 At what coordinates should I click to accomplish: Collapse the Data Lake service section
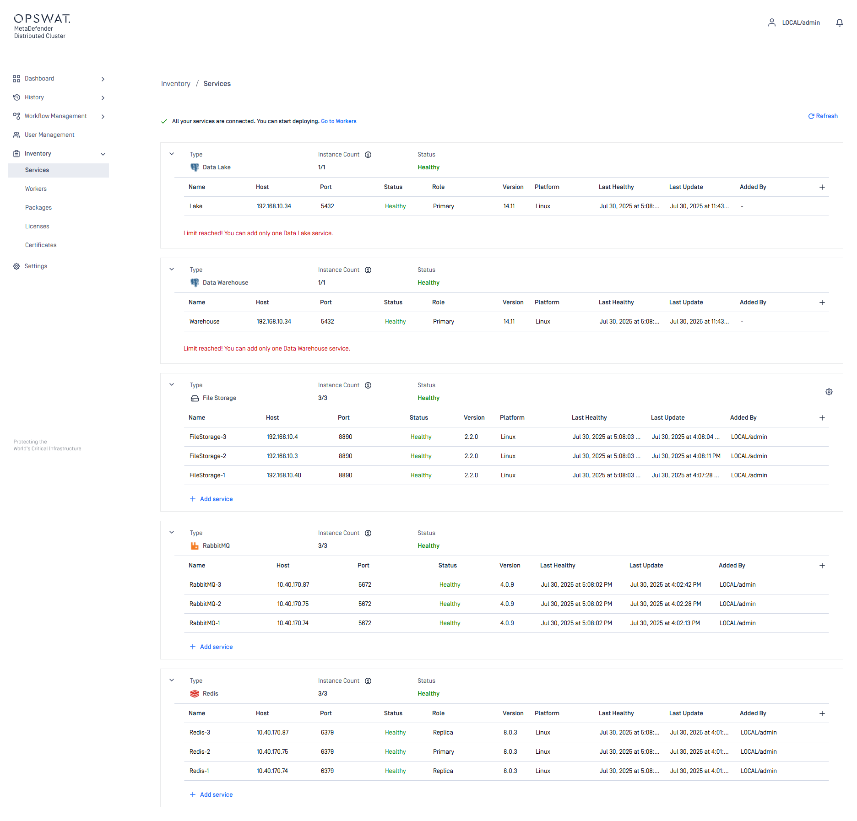point(172,154)
